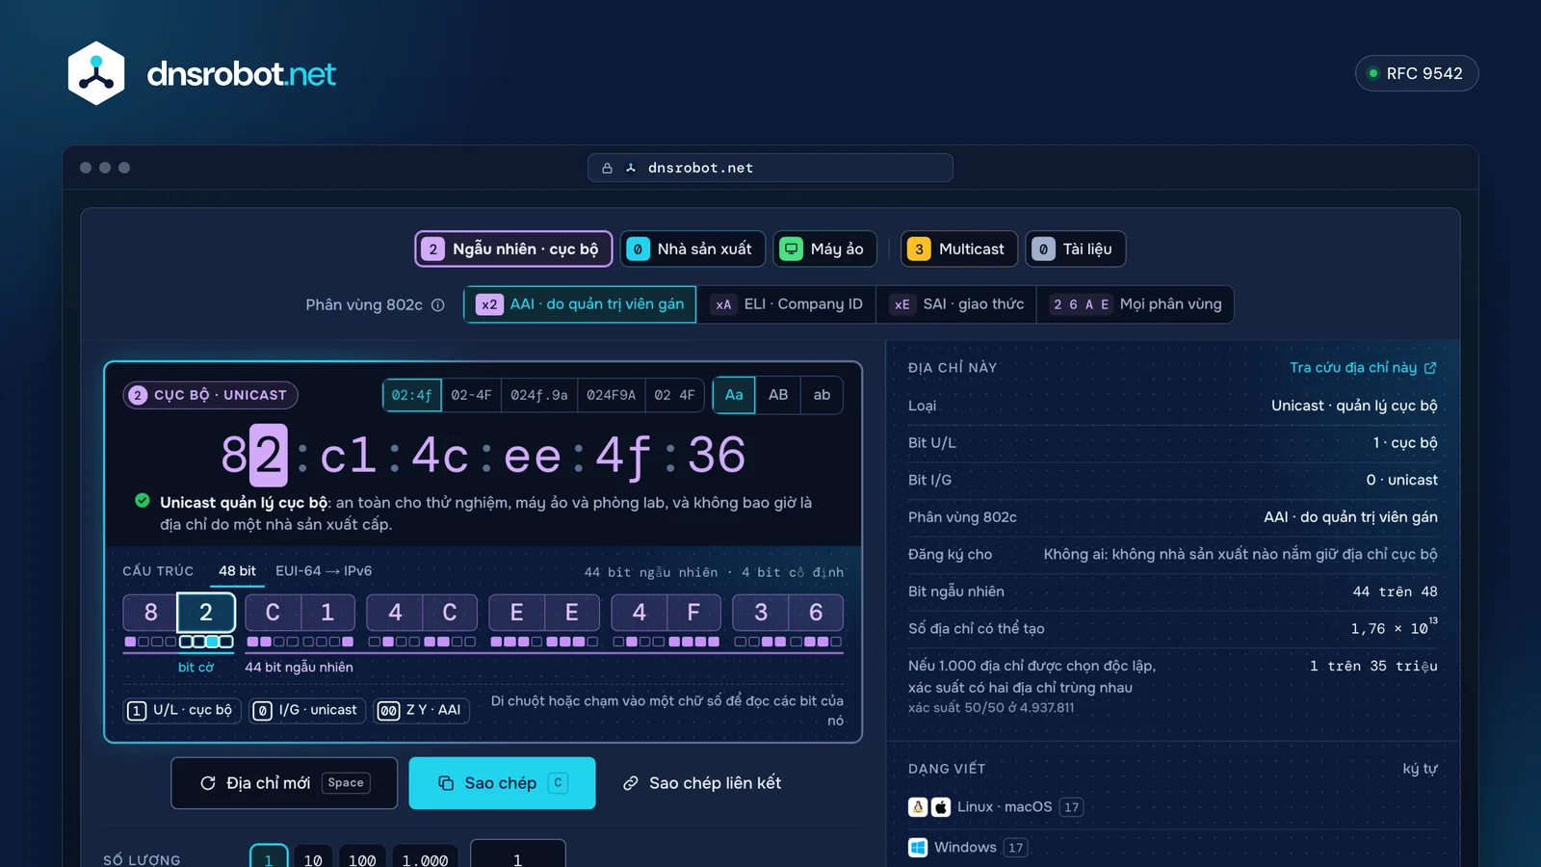Choose the SAI · giao thức partition
Screen dimensions: 1541x867
coord(956,304)
